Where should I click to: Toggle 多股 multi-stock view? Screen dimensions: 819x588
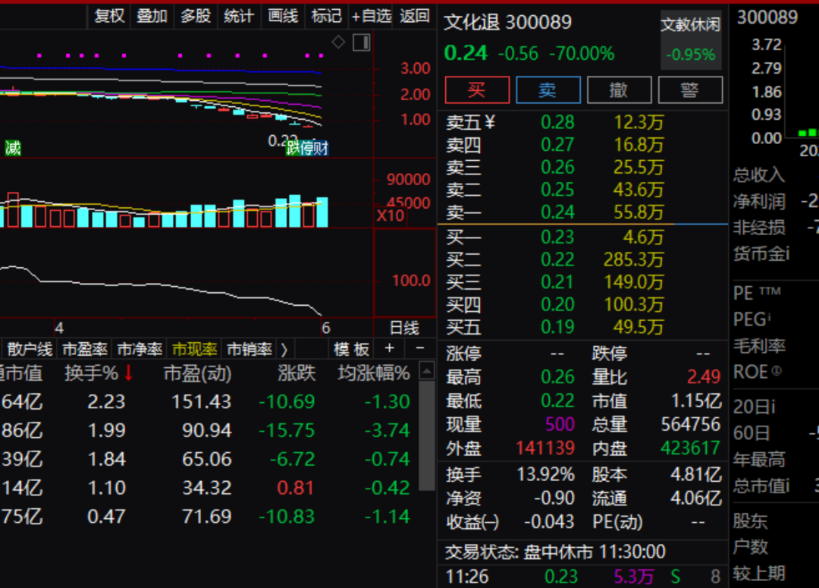(196, 16)
